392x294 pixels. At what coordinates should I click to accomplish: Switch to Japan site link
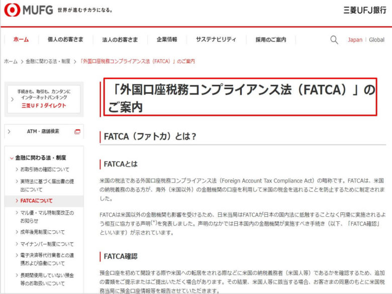click(x=355, y=40)
